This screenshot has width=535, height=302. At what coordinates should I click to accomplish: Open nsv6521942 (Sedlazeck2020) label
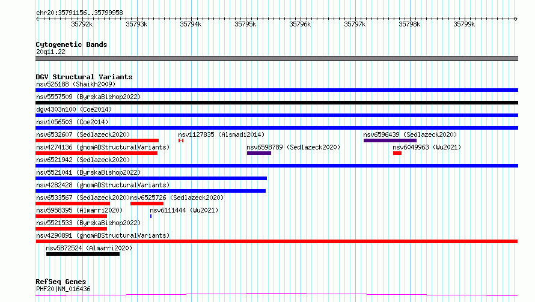(x=83, y=160)
